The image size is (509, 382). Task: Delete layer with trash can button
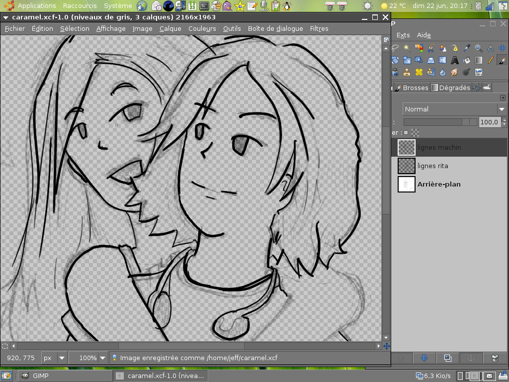(495, 358)
